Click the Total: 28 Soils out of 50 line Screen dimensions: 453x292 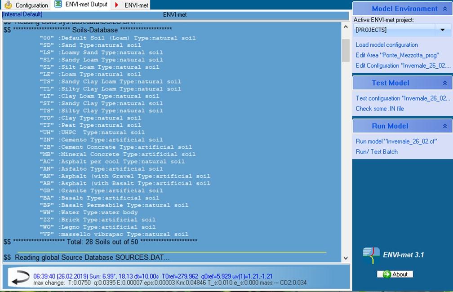tap(101, 242)
